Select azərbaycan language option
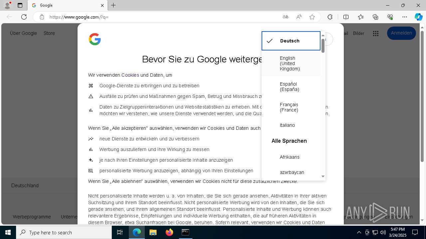426x239 pixels. 291,172
